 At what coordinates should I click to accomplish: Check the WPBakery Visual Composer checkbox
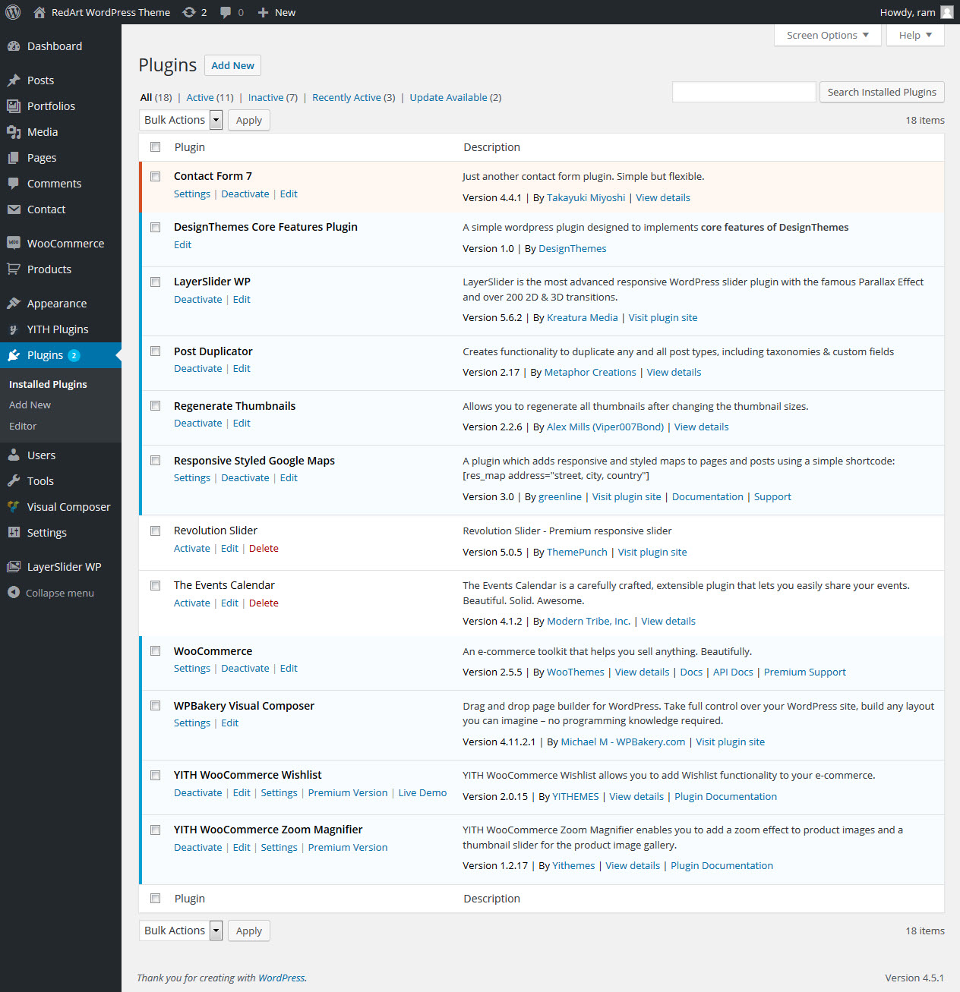click(156, 706)
